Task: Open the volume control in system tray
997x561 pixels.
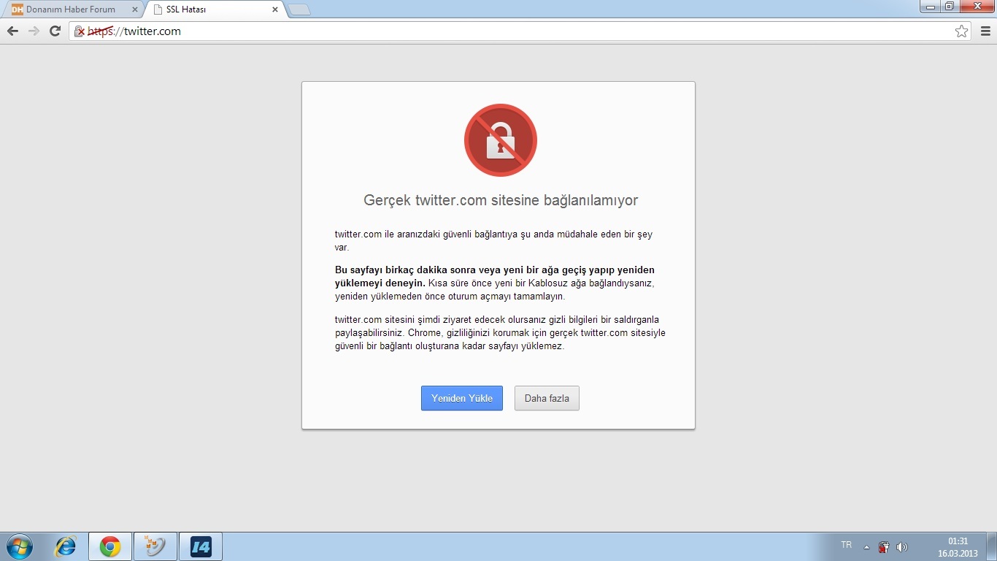Action: [901, 545]
